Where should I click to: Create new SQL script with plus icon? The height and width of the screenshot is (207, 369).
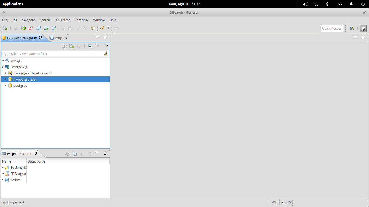click(x=54, y=28)
